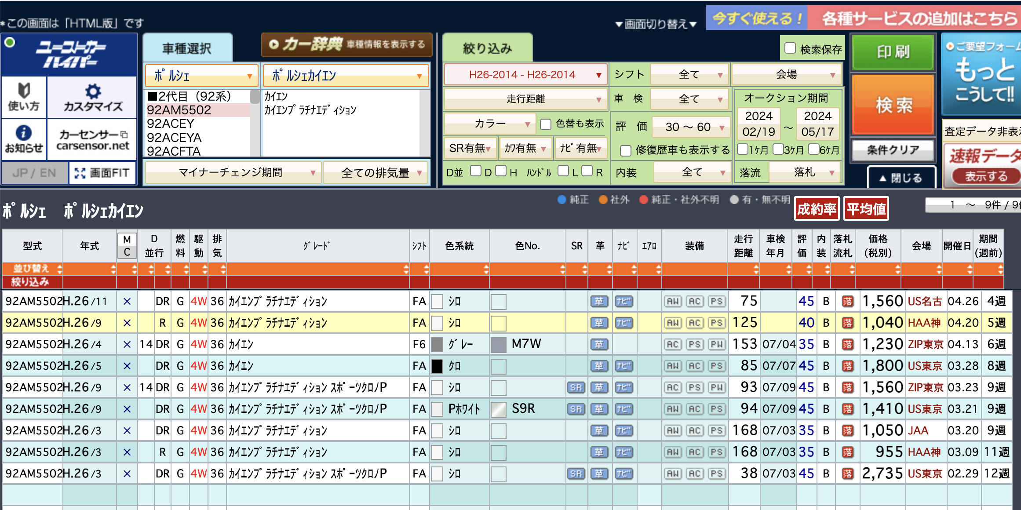Click the PS icon in the US東京 03.28 row
This screenshot has width=1021, height=510.
coord(717,366)
